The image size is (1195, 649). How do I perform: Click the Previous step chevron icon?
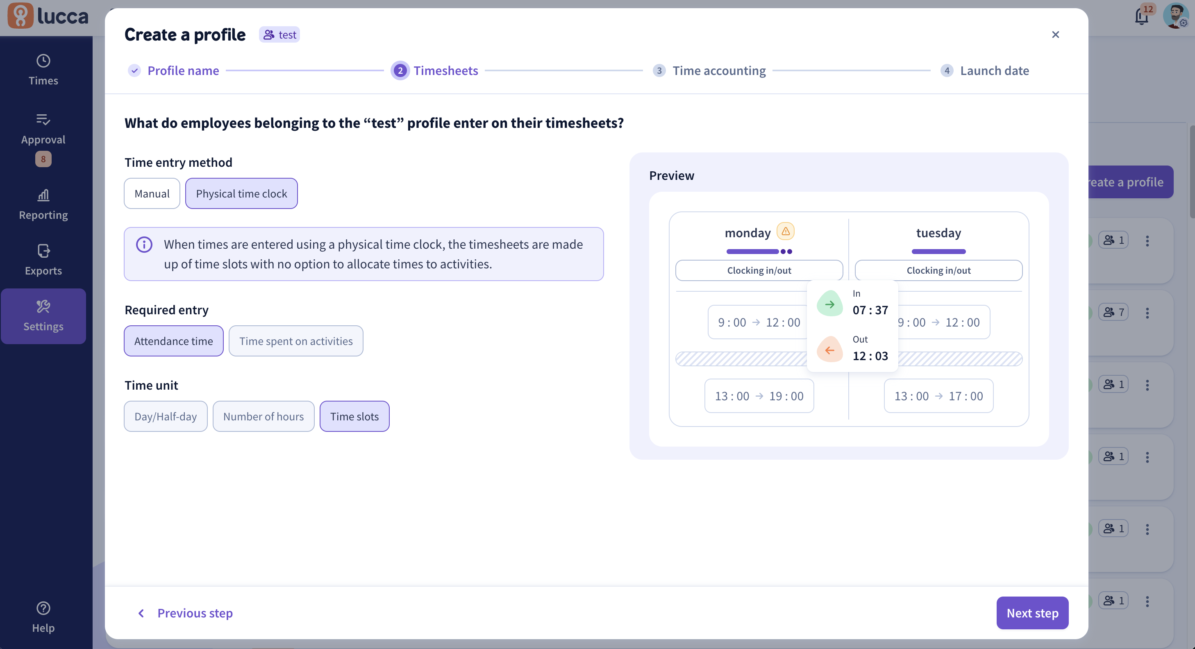(141, 613)
